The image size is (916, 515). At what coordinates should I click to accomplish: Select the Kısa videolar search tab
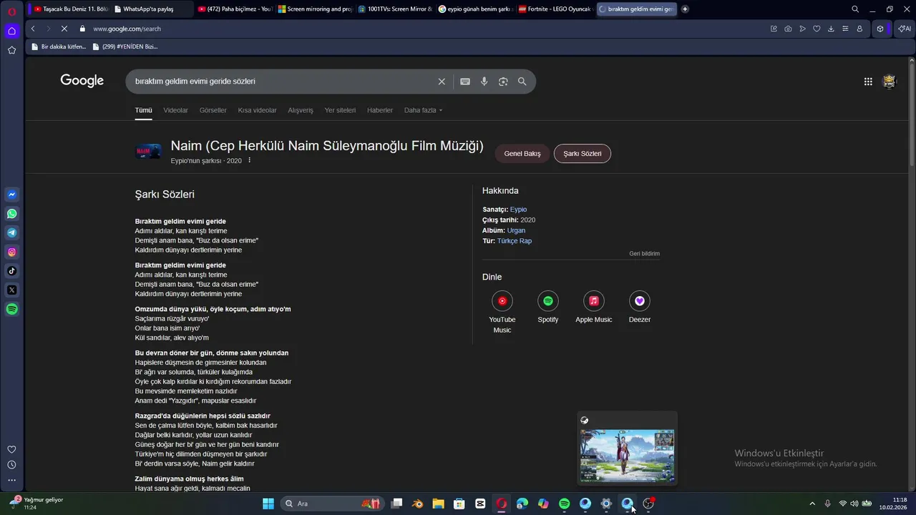[257, 110]
